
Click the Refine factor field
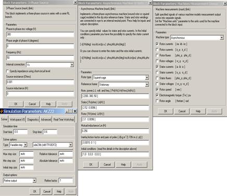click(66, 180)
